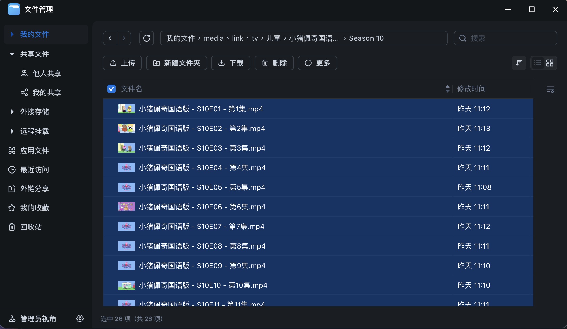Click the 下载 download button

(x=231, y=63)
